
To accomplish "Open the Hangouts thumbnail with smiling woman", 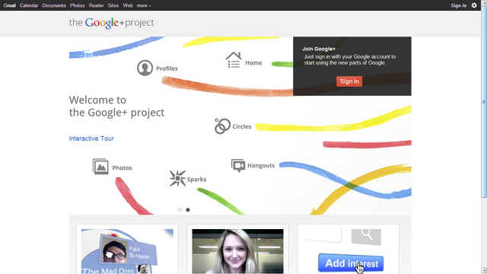I will coord(237,251).
